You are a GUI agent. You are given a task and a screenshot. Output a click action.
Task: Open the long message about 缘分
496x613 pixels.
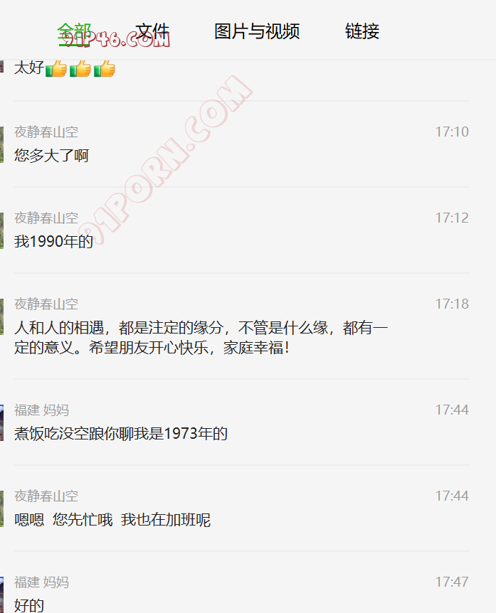pyautogui.click(x=201, y=337)
